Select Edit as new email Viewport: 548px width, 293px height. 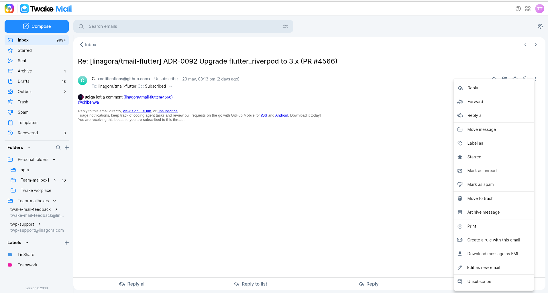494,268
